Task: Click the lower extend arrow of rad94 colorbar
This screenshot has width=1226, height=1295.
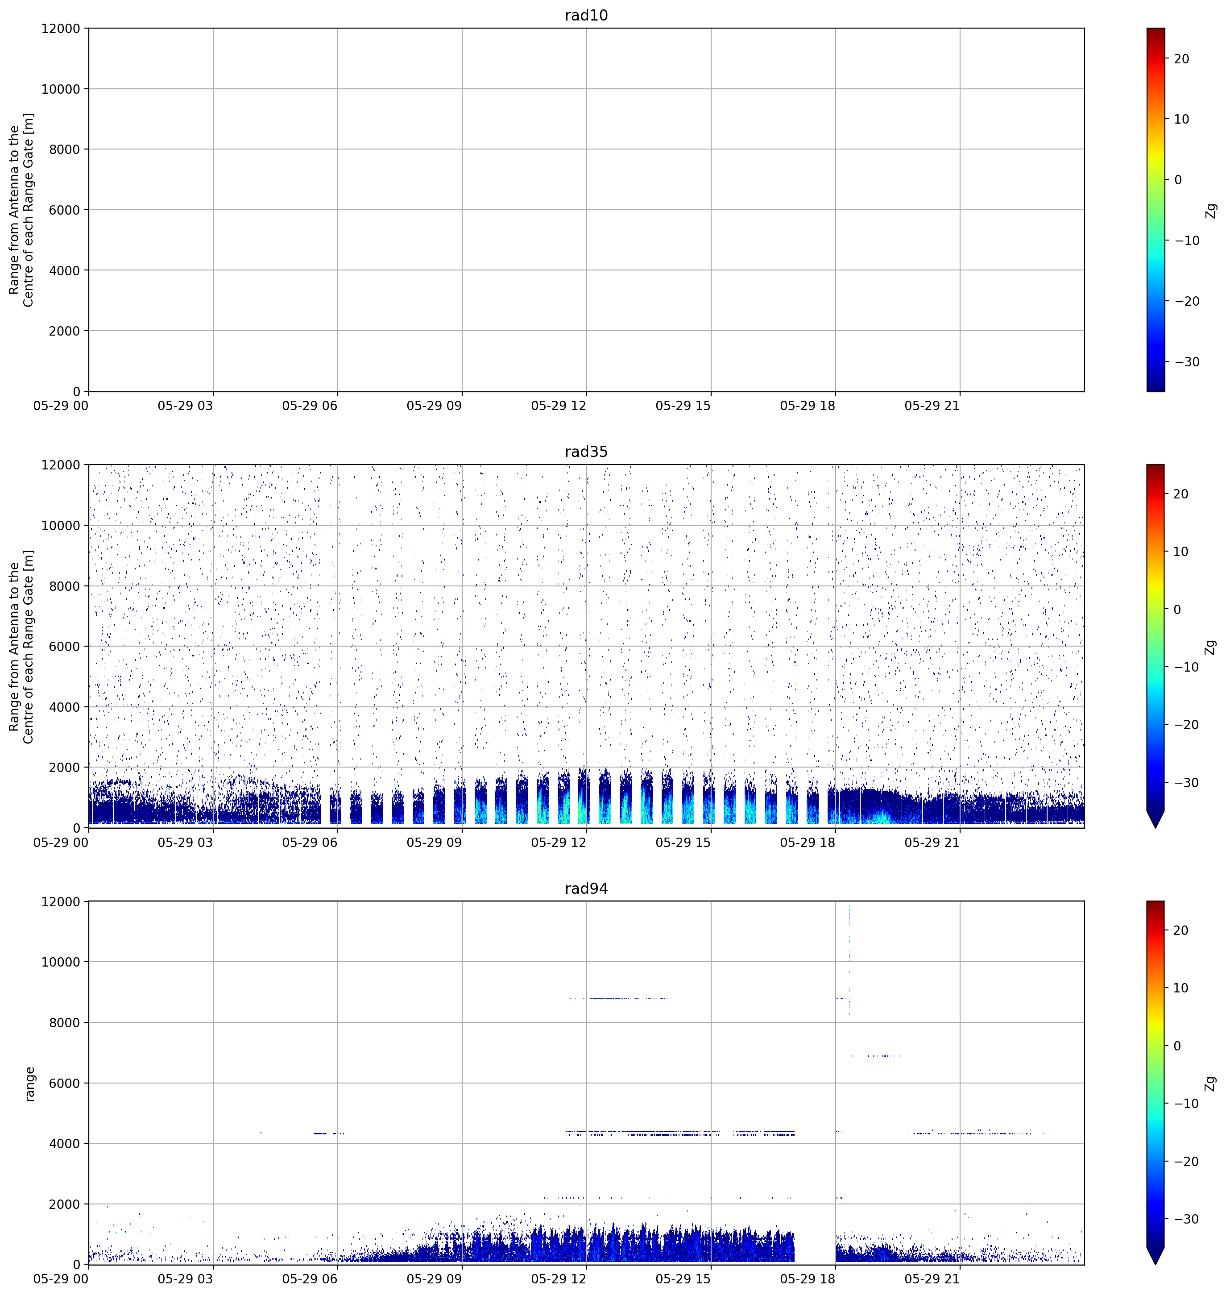Action: point(1156,1256)
